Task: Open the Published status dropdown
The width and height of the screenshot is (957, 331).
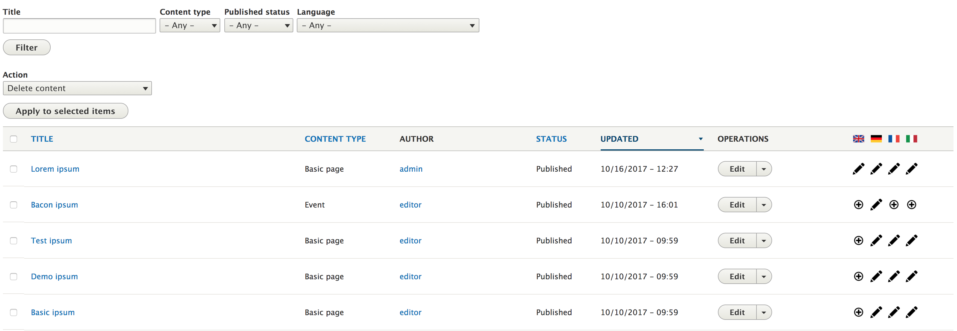Action: 259,25
